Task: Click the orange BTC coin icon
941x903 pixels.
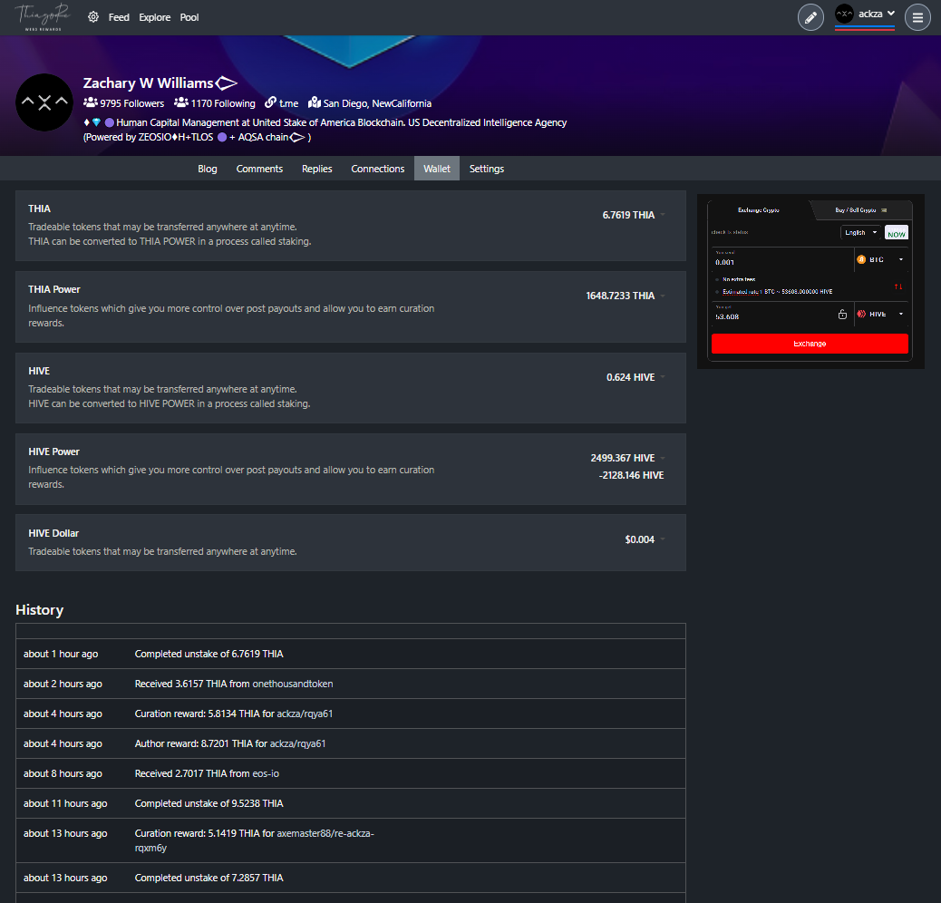Action: [x=861, y=260]
